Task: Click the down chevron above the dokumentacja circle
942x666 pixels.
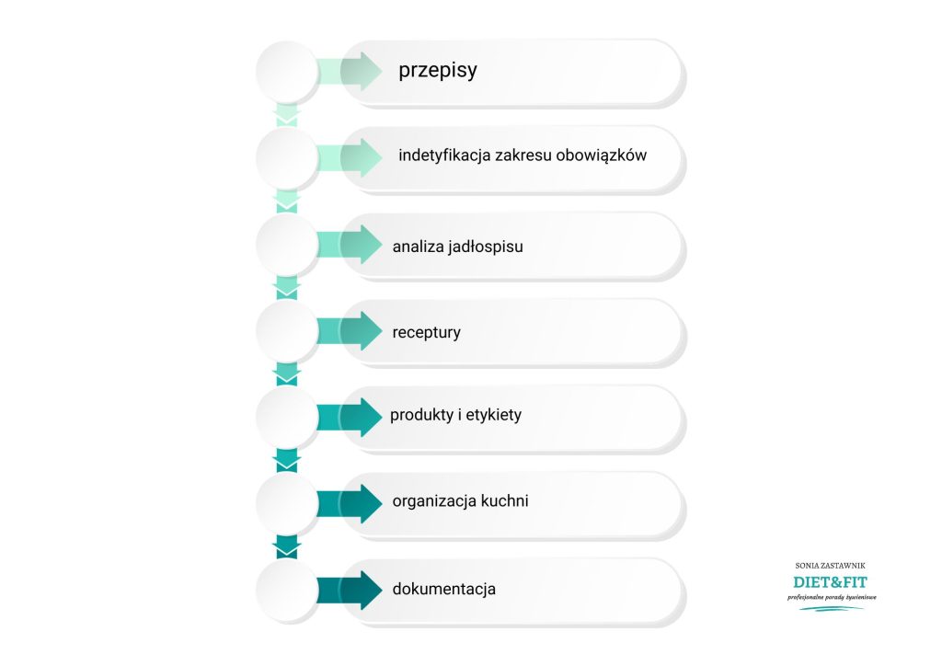Action: (x=287, y=546)
